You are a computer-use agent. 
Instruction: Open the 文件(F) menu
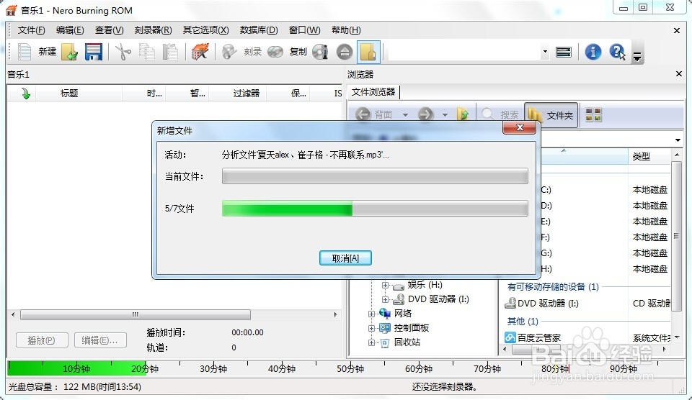tap(31, 30)
